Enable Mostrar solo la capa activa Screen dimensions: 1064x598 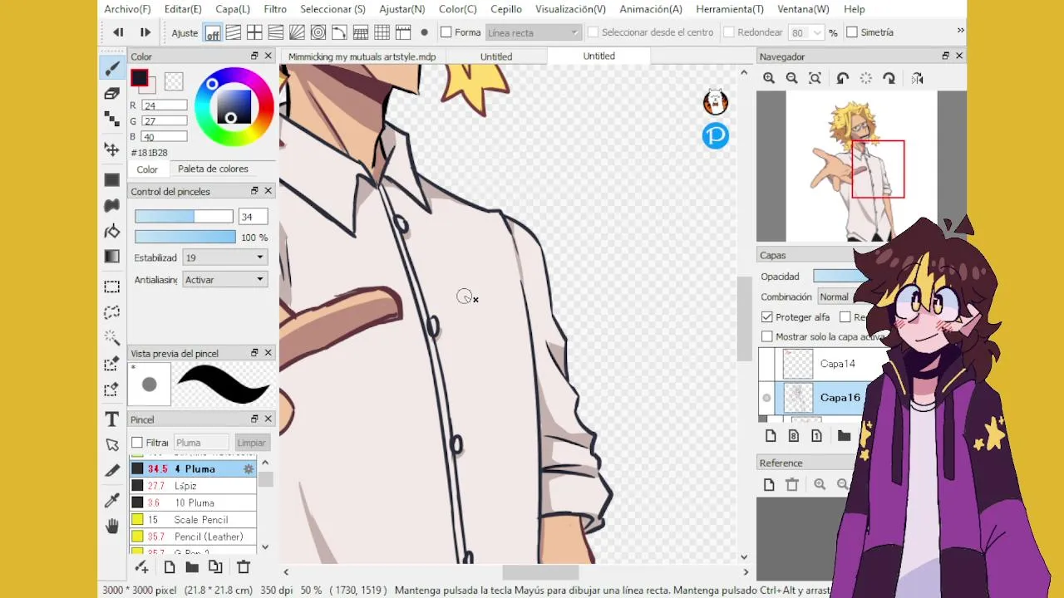pyautogui.click(x=767, y=336)
